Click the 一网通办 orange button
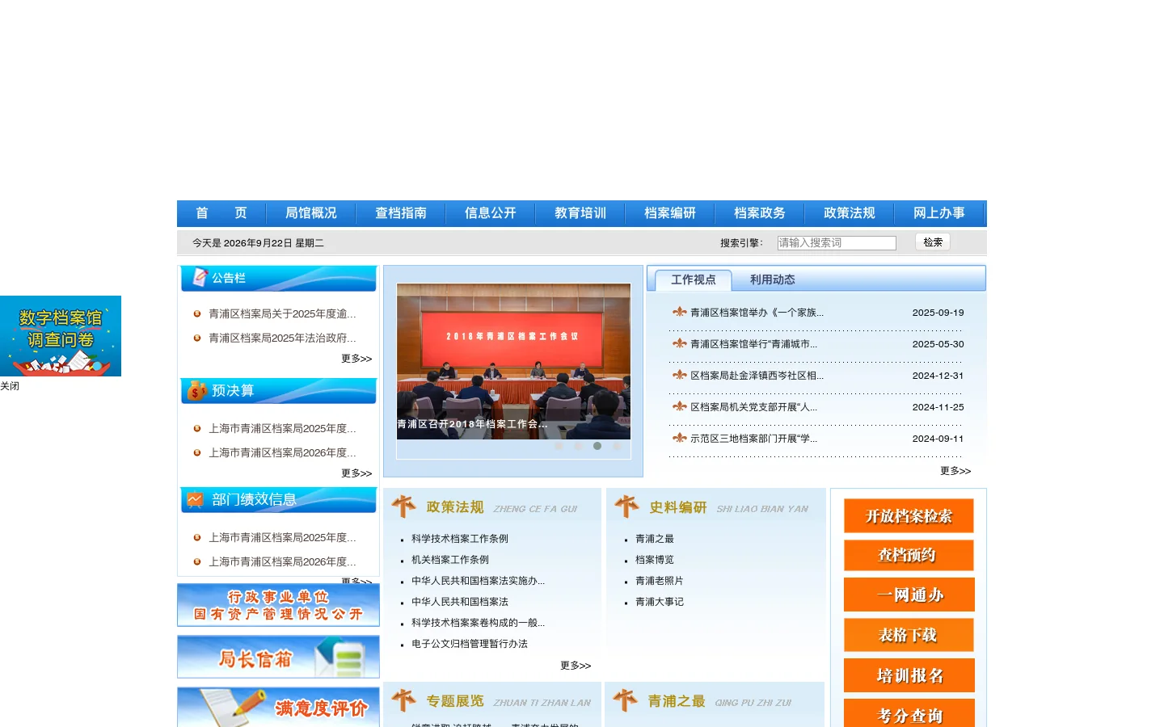Viewport: 1164px width, 727px height. point(909,595)
